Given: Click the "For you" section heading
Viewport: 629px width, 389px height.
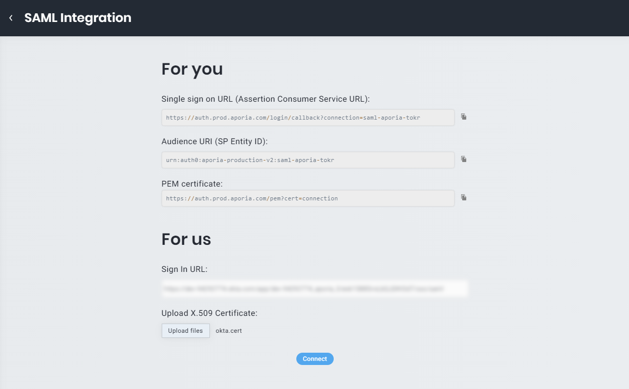Looking at the screenshot, I should (192, 69).
